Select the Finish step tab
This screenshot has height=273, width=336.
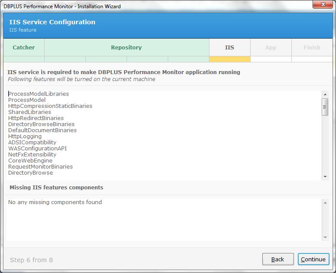click(312, 47)
